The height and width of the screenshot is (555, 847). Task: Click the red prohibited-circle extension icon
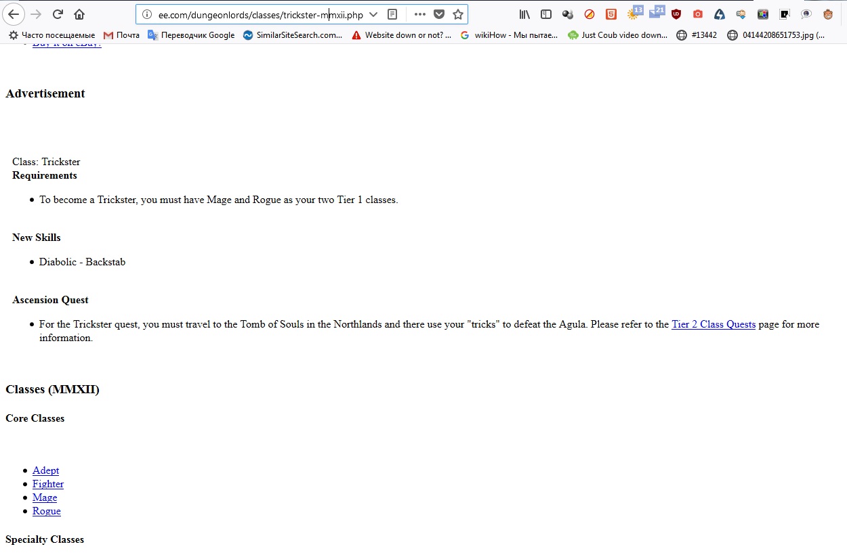[x=590, y=14]
